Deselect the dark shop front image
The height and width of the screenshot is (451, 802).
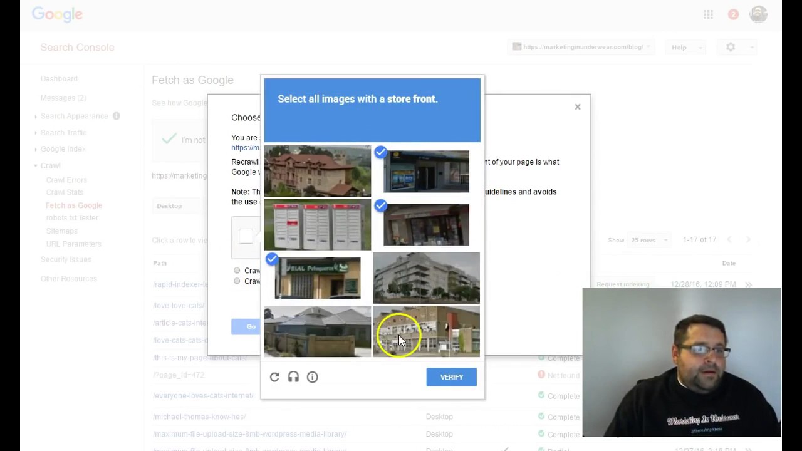point(426,225)
